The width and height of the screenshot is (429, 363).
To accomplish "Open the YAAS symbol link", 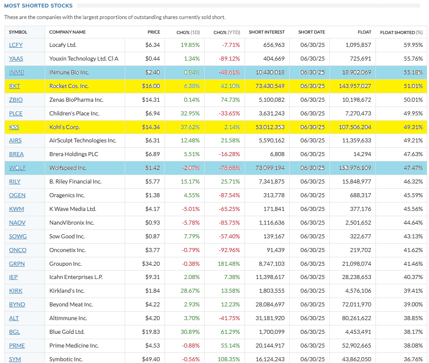I will 16,58.
